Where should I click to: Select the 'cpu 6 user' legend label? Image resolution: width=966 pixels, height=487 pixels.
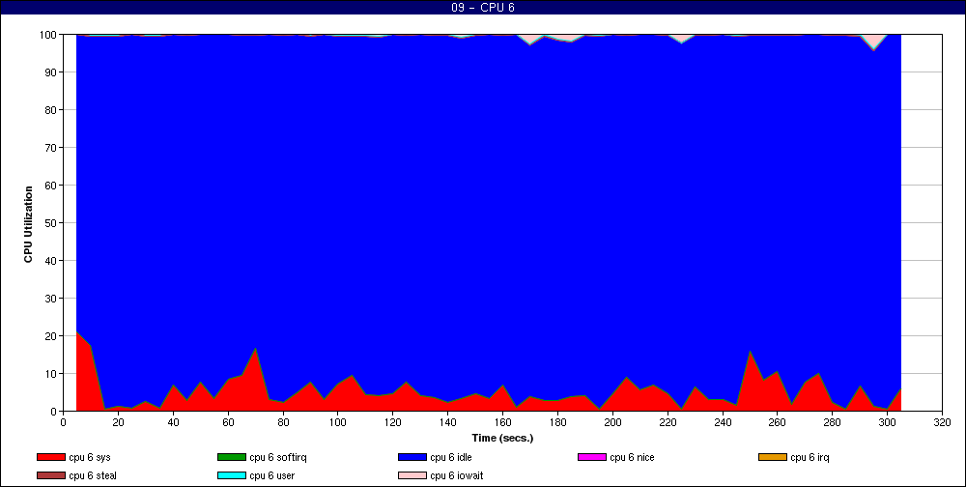point(272,476)
